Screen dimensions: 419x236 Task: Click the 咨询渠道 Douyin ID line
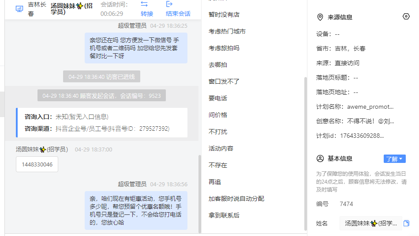click(97, 129)
